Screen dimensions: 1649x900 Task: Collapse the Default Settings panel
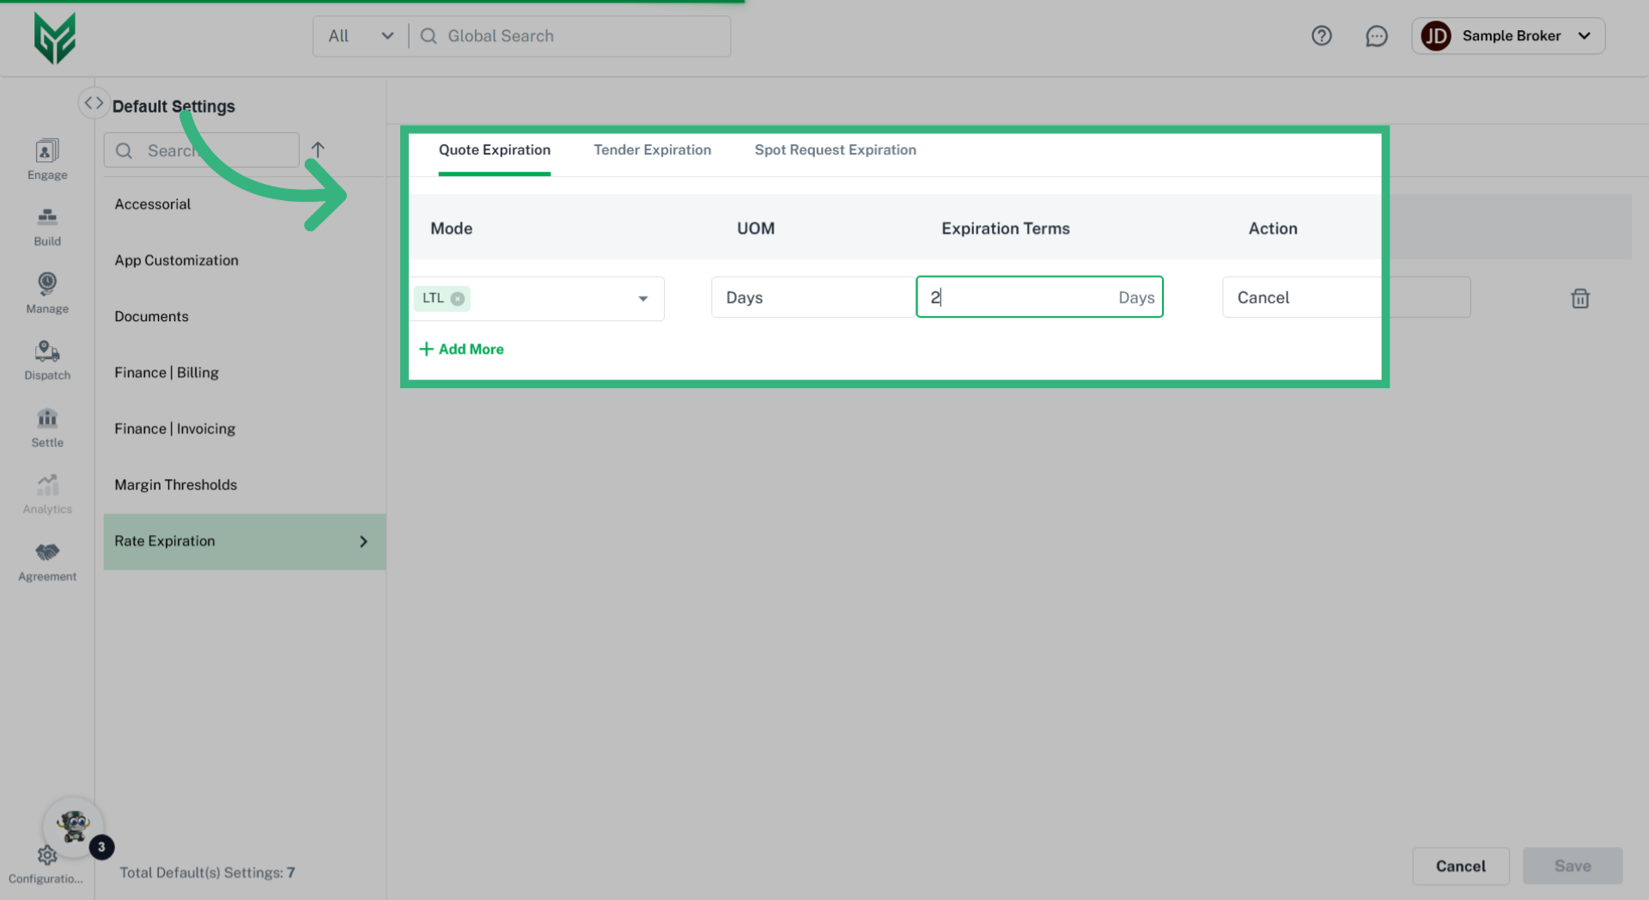tap(94, 101)
